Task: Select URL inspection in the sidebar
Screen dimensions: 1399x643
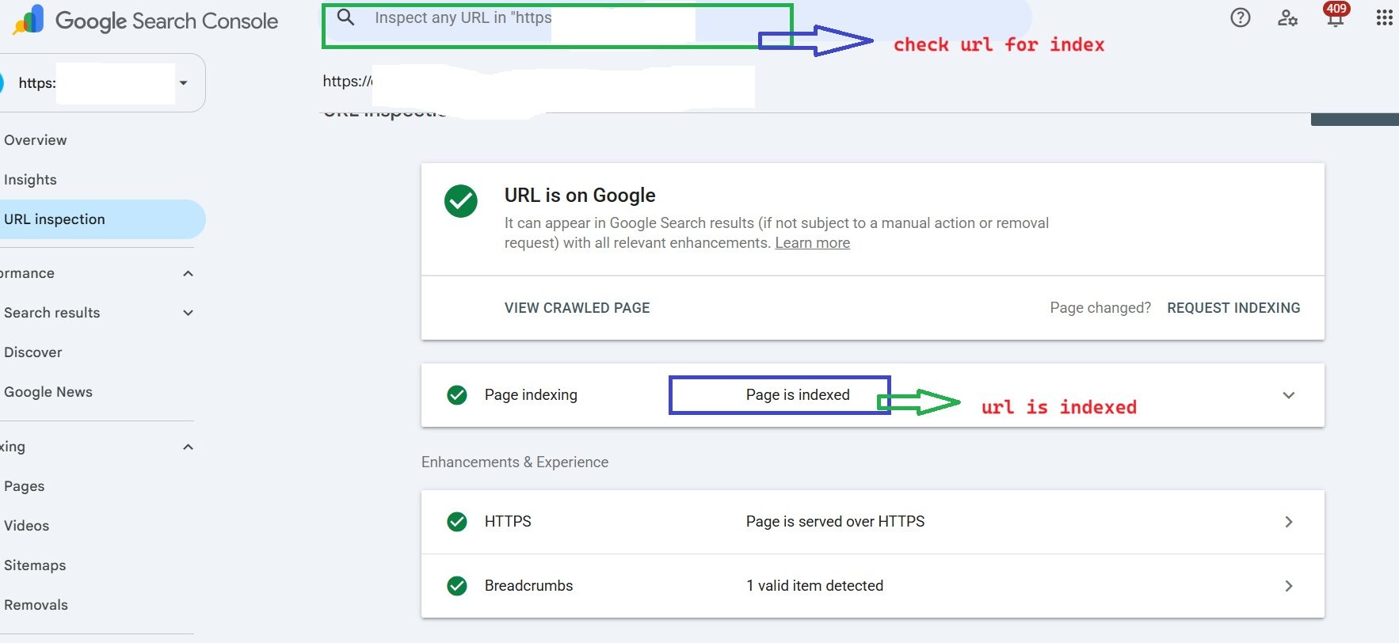Action: point(101,219)
